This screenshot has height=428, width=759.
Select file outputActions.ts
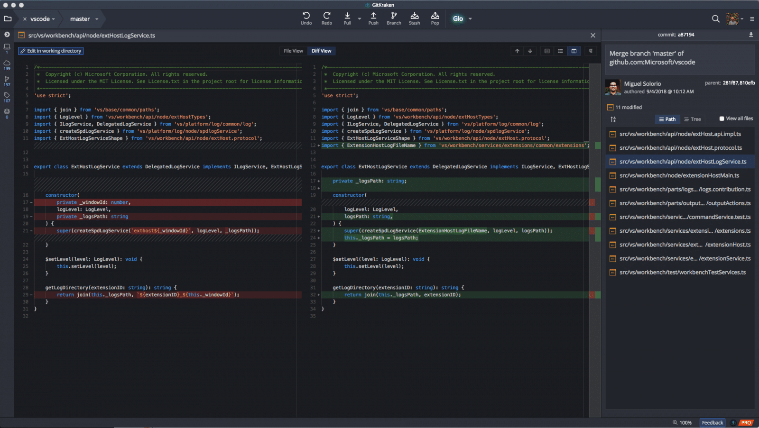click(680, 203)
